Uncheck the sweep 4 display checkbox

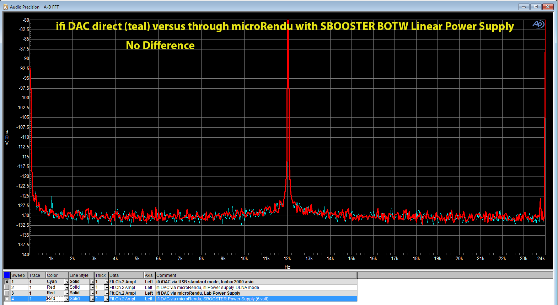pyautogui.click(x=7, y=299)
